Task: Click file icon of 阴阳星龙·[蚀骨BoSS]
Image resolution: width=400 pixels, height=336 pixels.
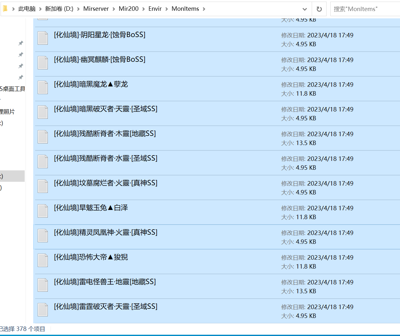Action: 43,38
